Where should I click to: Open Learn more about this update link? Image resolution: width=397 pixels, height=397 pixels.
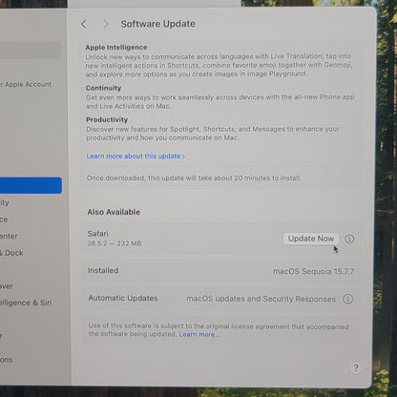point(136,157)
